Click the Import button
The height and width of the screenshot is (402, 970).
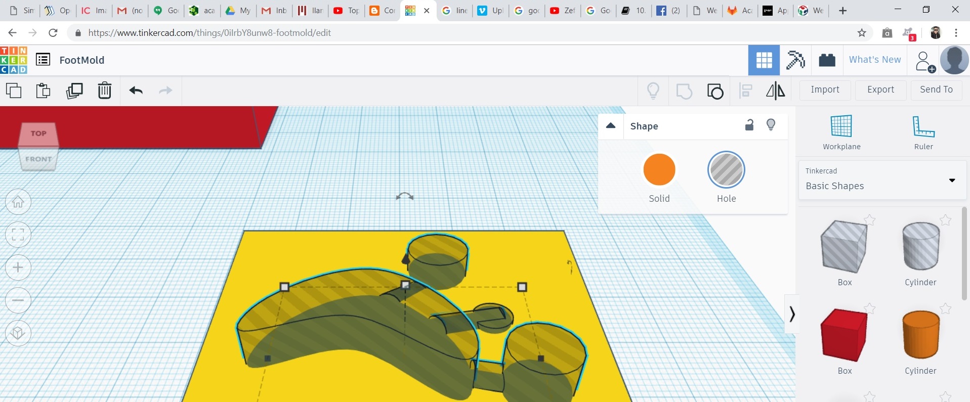point(825,90)
